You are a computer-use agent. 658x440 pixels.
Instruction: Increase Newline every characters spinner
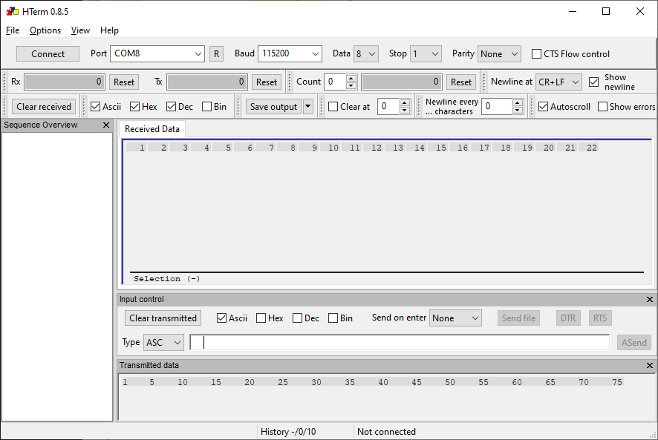tap(518, 103)
